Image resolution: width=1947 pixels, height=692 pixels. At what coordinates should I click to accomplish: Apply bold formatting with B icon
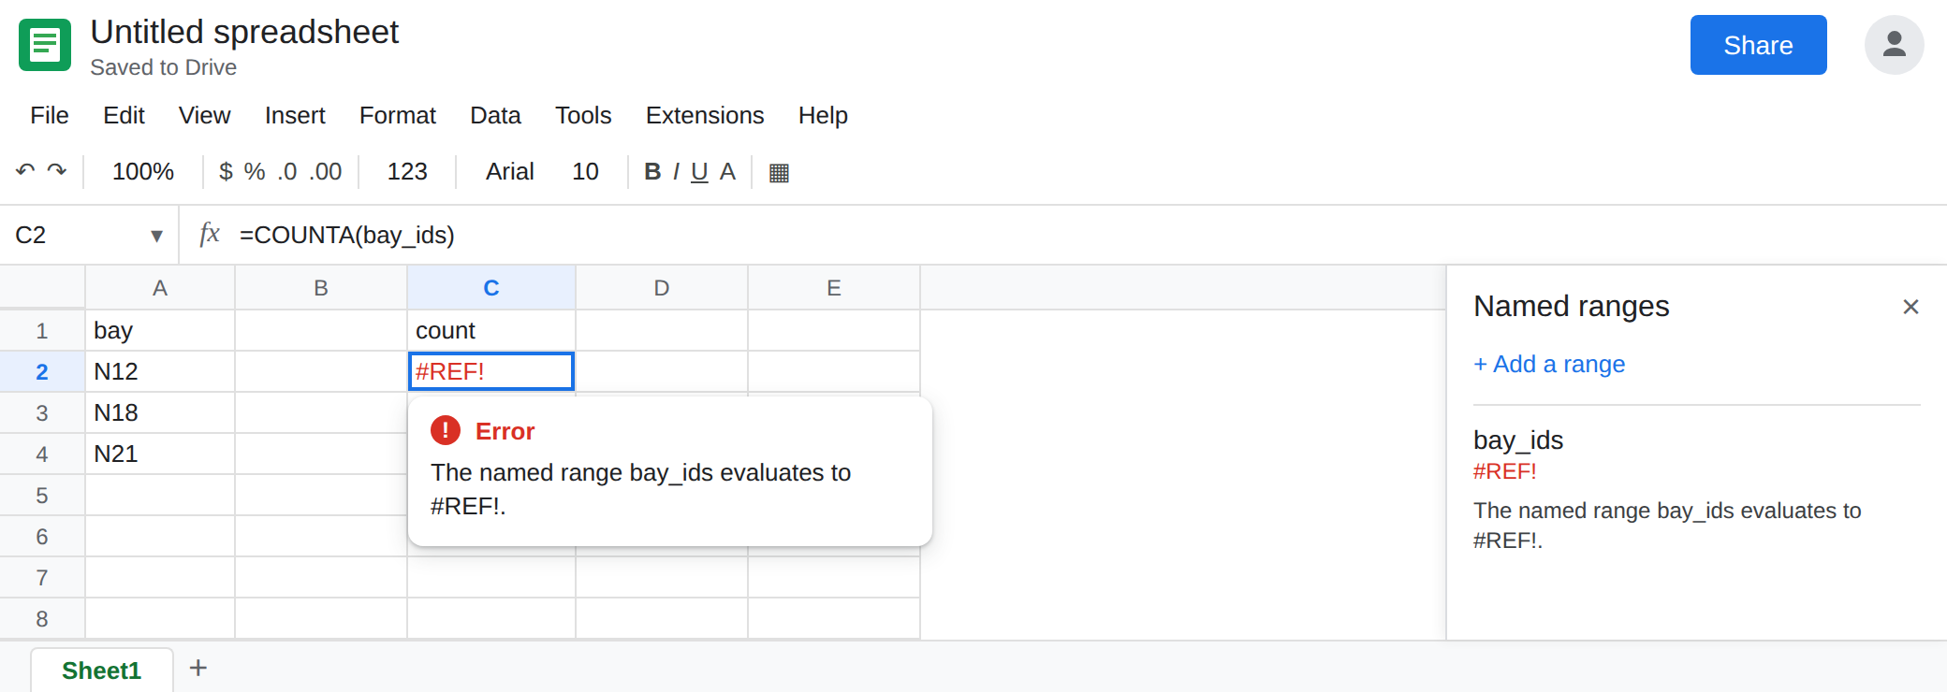[x=652, y=171]
